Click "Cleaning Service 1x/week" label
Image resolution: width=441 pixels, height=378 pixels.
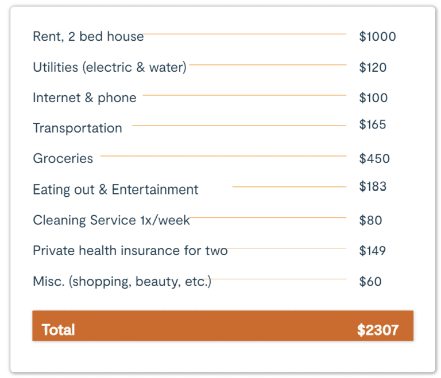111,220
